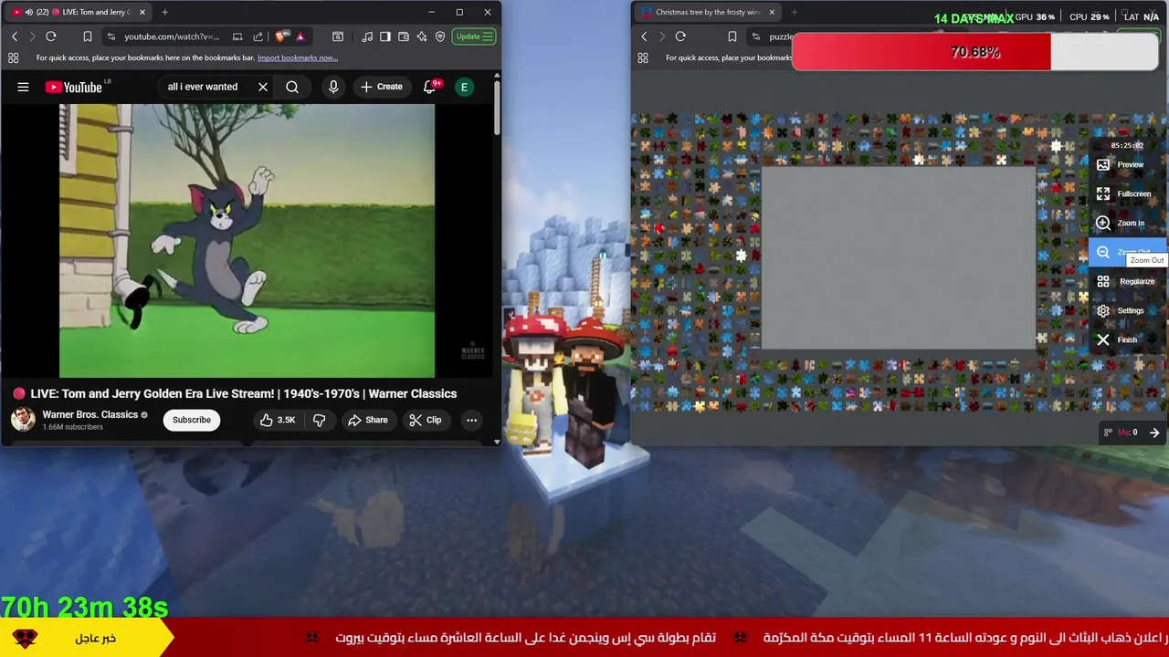
Task: Like the video showing 3.5K
Action: 278,420
